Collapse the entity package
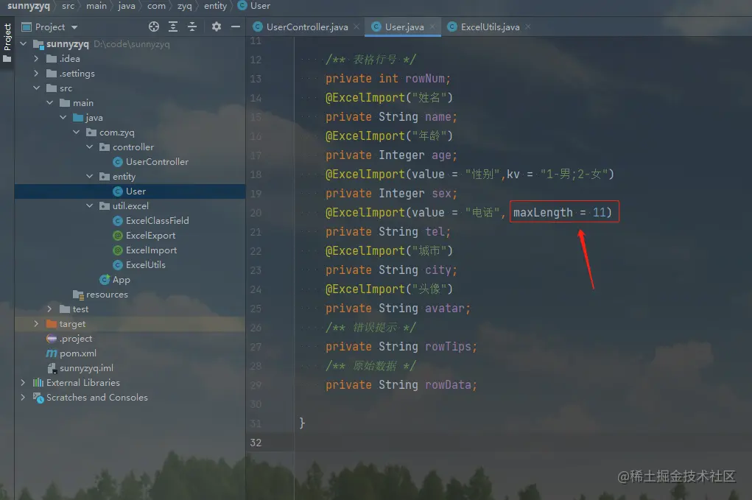This screenshot has height=500, width=752. pos(90,177)
